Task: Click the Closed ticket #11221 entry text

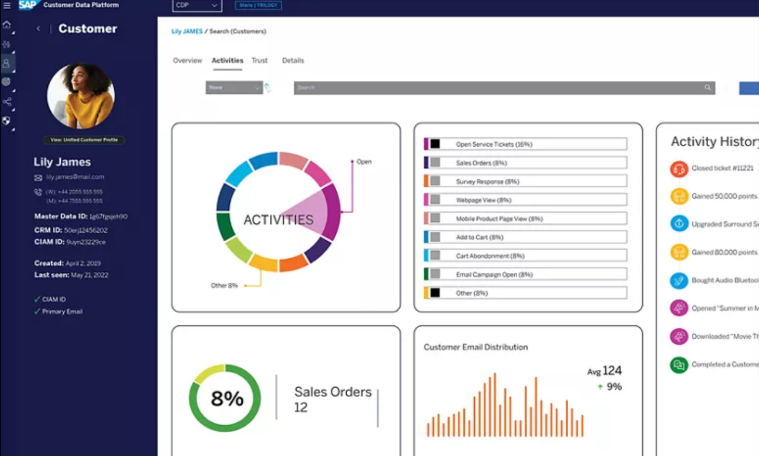Action: click(x=722, y=168)
